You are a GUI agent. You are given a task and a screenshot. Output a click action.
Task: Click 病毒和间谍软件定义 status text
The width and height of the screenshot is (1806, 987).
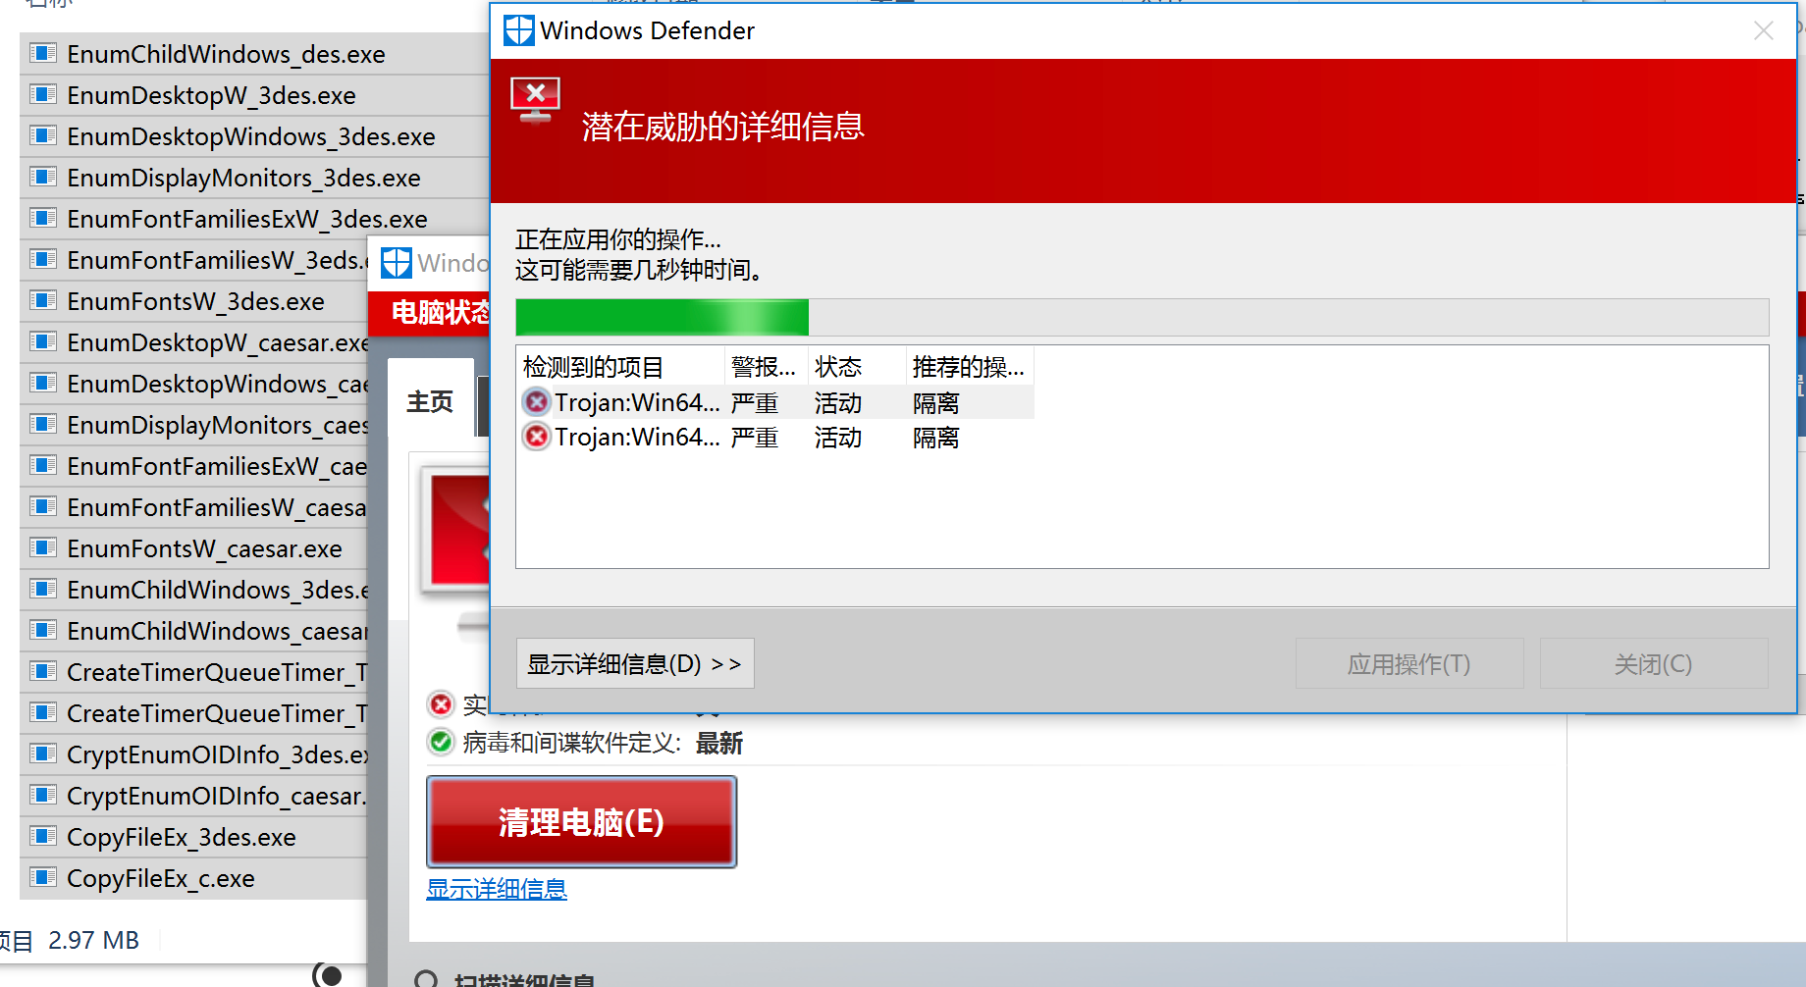coord(571,743)
